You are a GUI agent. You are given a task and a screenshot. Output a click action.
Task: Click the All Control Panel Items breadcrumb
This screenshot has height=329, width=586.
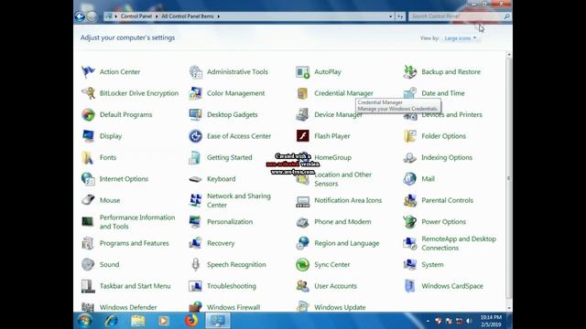tap(188, 16)
